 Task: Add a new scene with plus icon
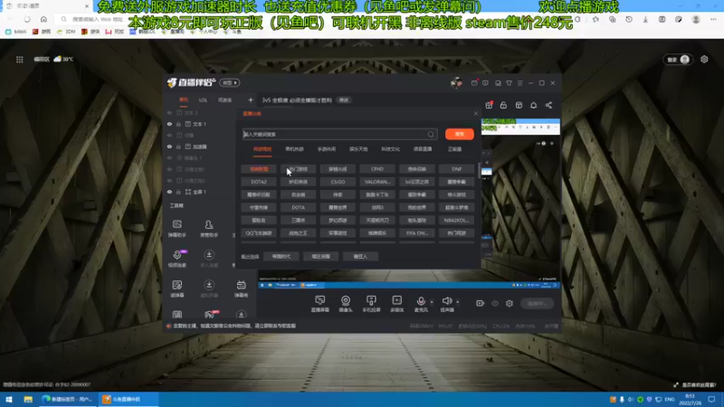click(251, 99)
